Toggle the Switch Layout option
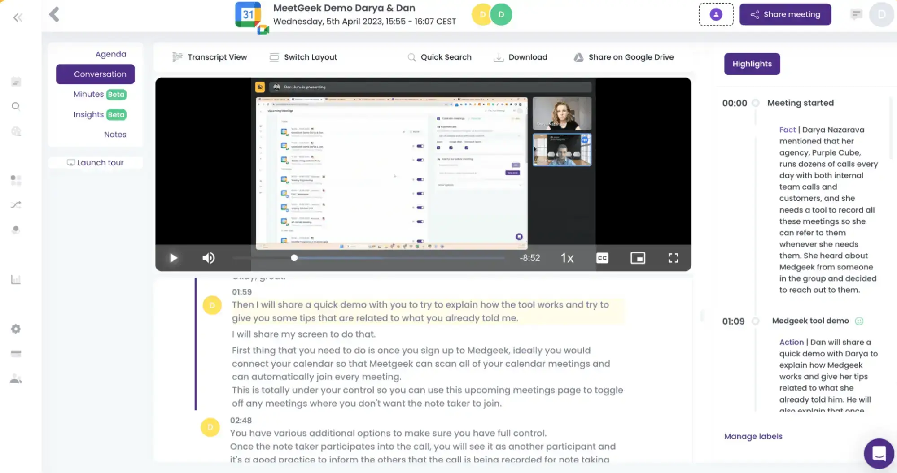The height and width of the screenshot is (473, 897). 303,57
